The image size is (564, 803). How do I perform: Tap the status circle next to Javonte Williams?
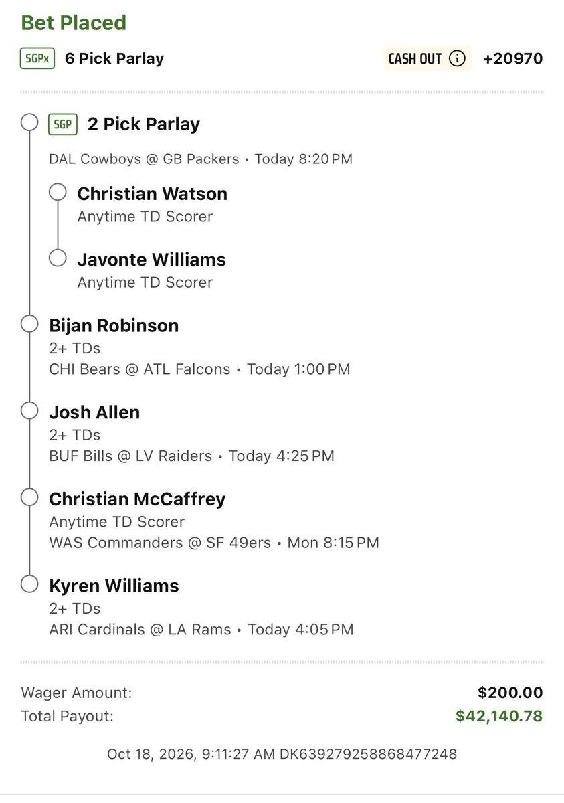pos(58,258)
